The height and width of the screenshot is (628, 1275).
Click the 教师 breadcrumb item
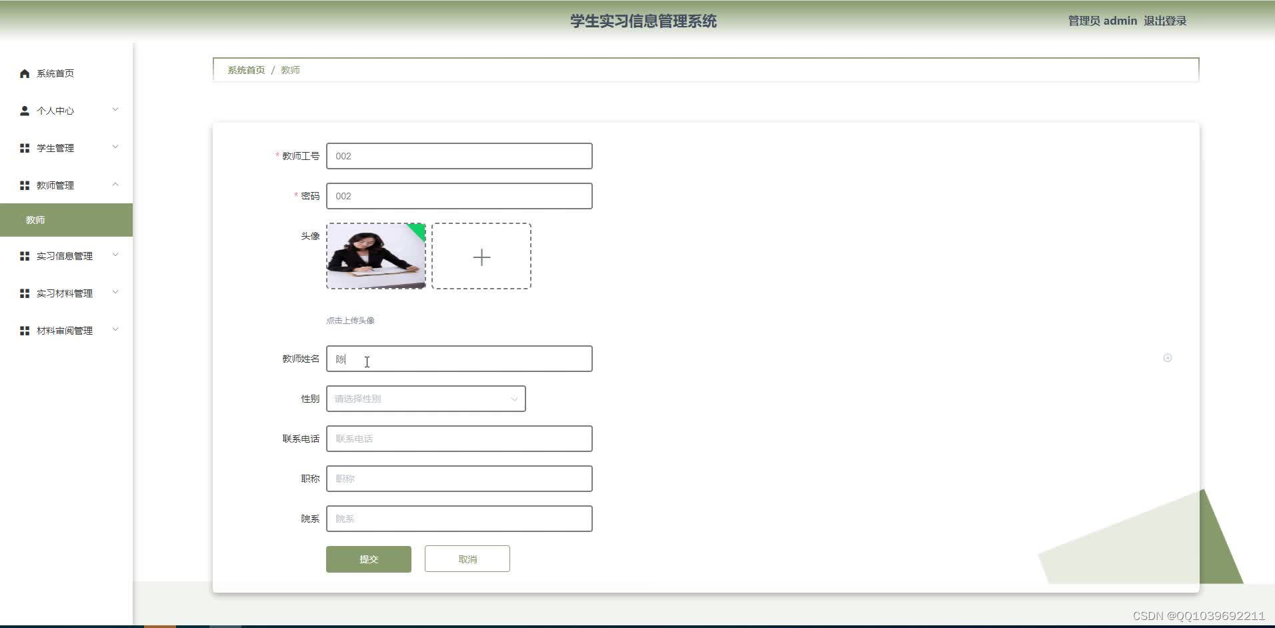click(290, 70)
